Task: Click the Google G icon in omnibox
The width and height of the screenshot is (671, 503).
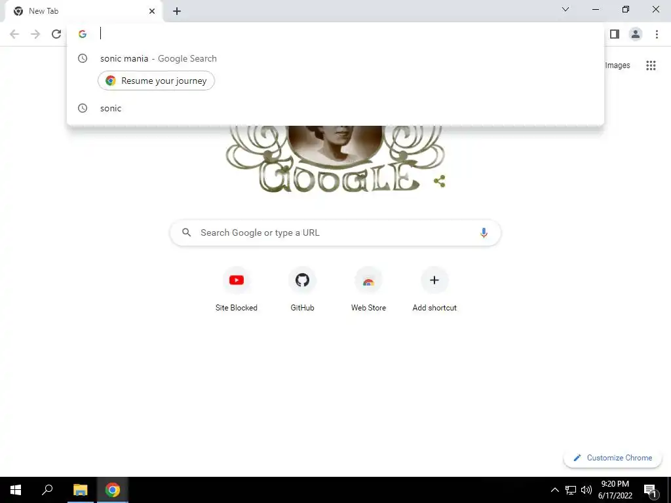Action: [x=83, y=34]
